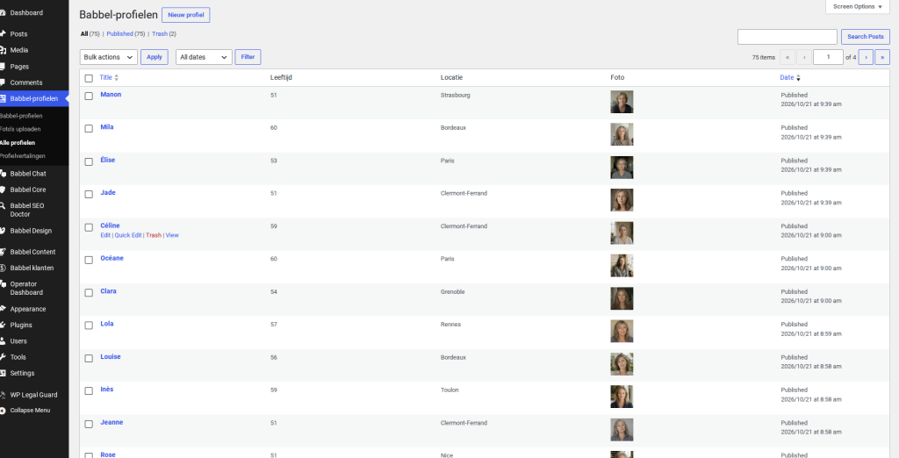Open Foto's uploaden submenu item
The image size is (899, 458).
tap(20, 129)
